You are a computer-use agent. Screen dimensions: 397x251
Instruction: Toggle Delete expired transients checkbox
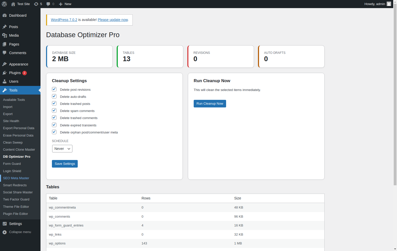pos(54,125)
